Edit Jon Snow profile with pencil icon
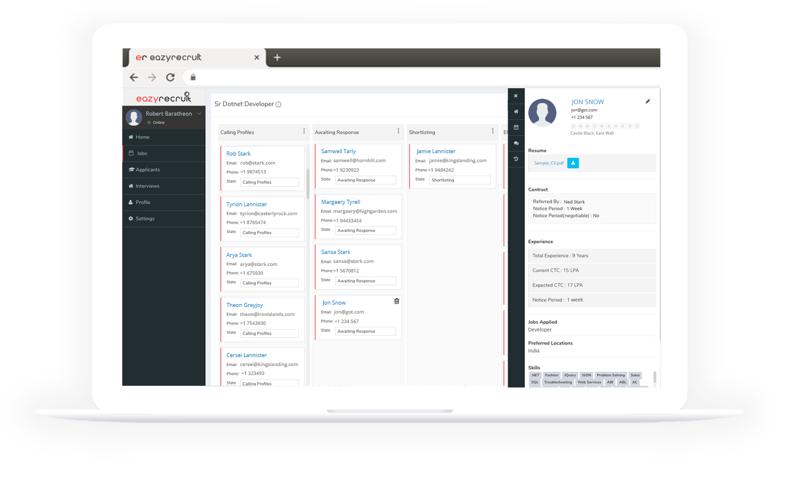The height and width of the screenshot is (493, 801). pos(648,101)
